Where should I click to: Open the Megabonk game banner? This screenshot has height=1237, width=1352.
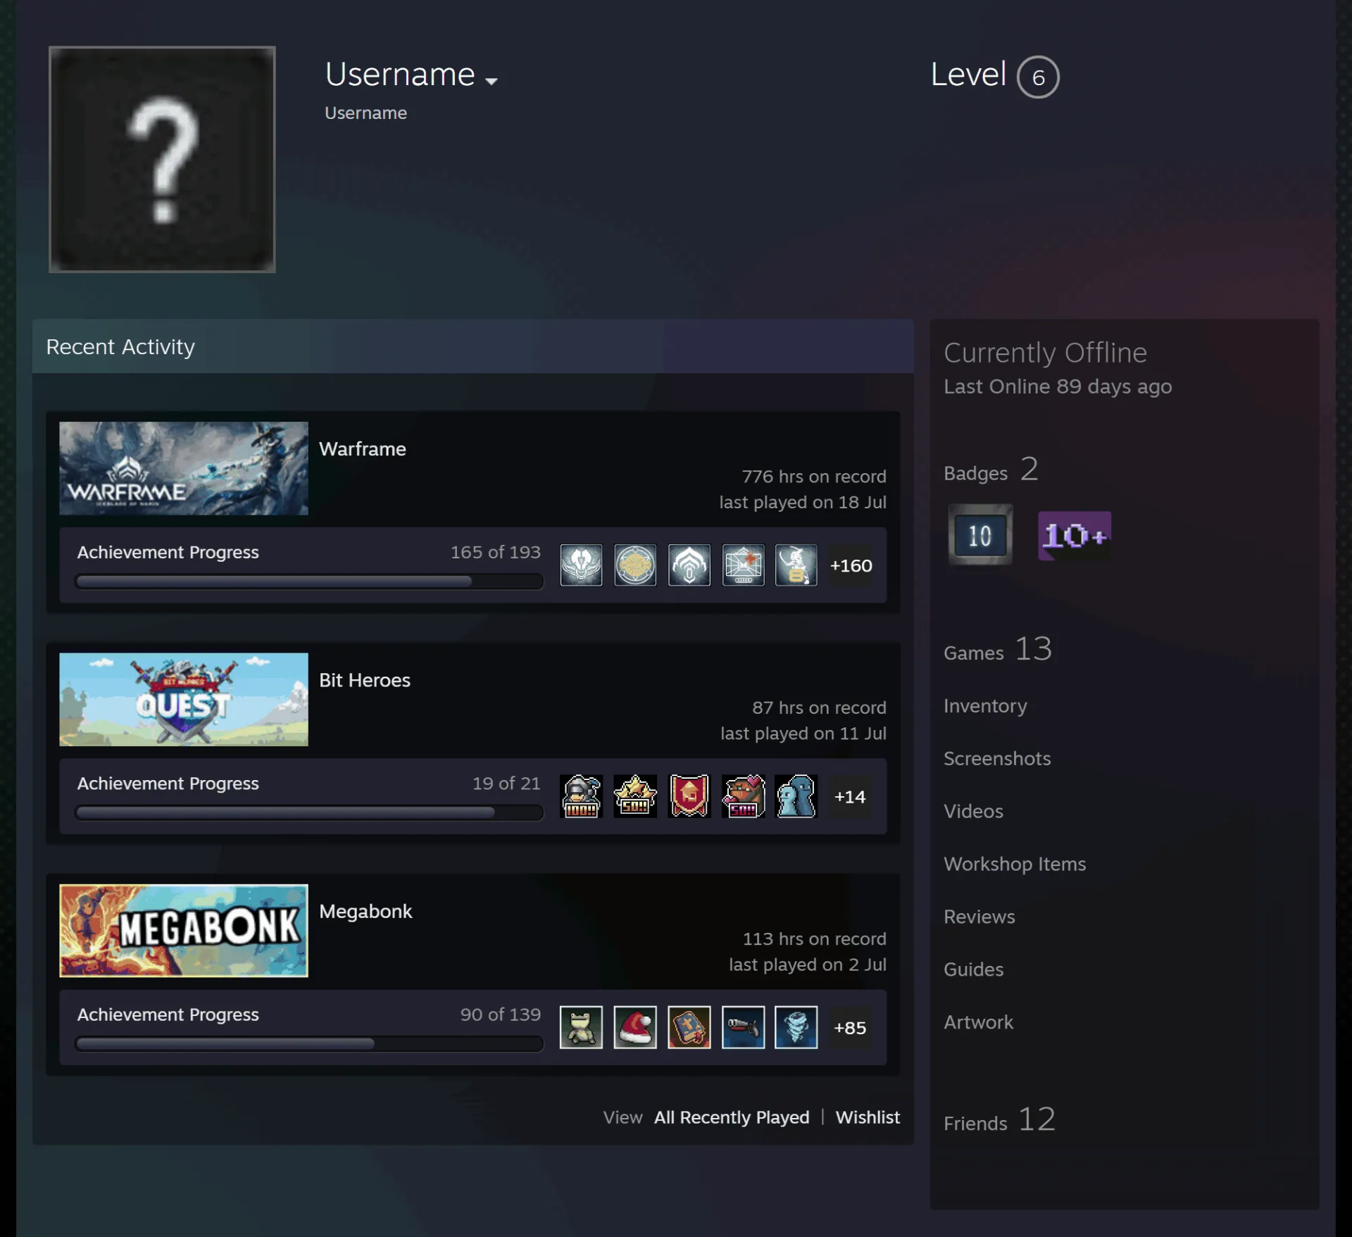coord(184,930)
